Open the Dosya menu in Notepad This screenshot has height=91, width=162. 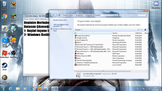coord(26,19)
